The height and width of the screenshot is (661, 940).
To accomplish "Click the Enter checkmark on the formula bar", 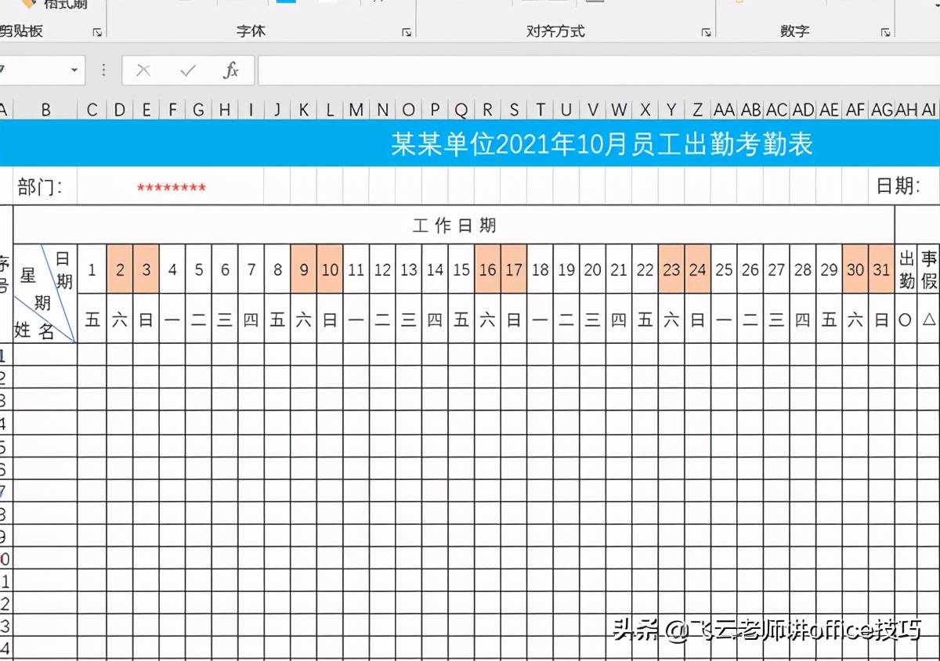I will click(x=186, y=70).
